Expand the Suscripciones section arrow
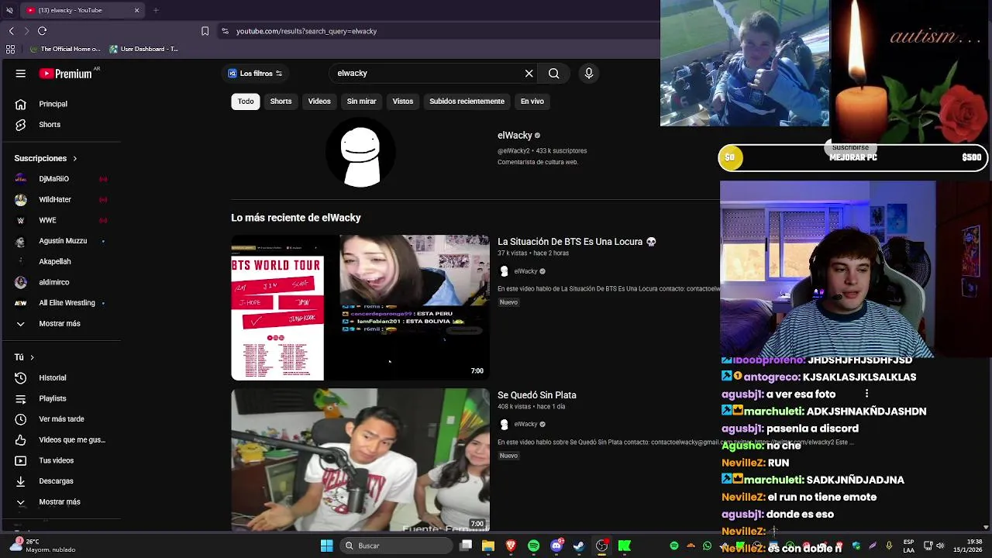 [75, 158]
